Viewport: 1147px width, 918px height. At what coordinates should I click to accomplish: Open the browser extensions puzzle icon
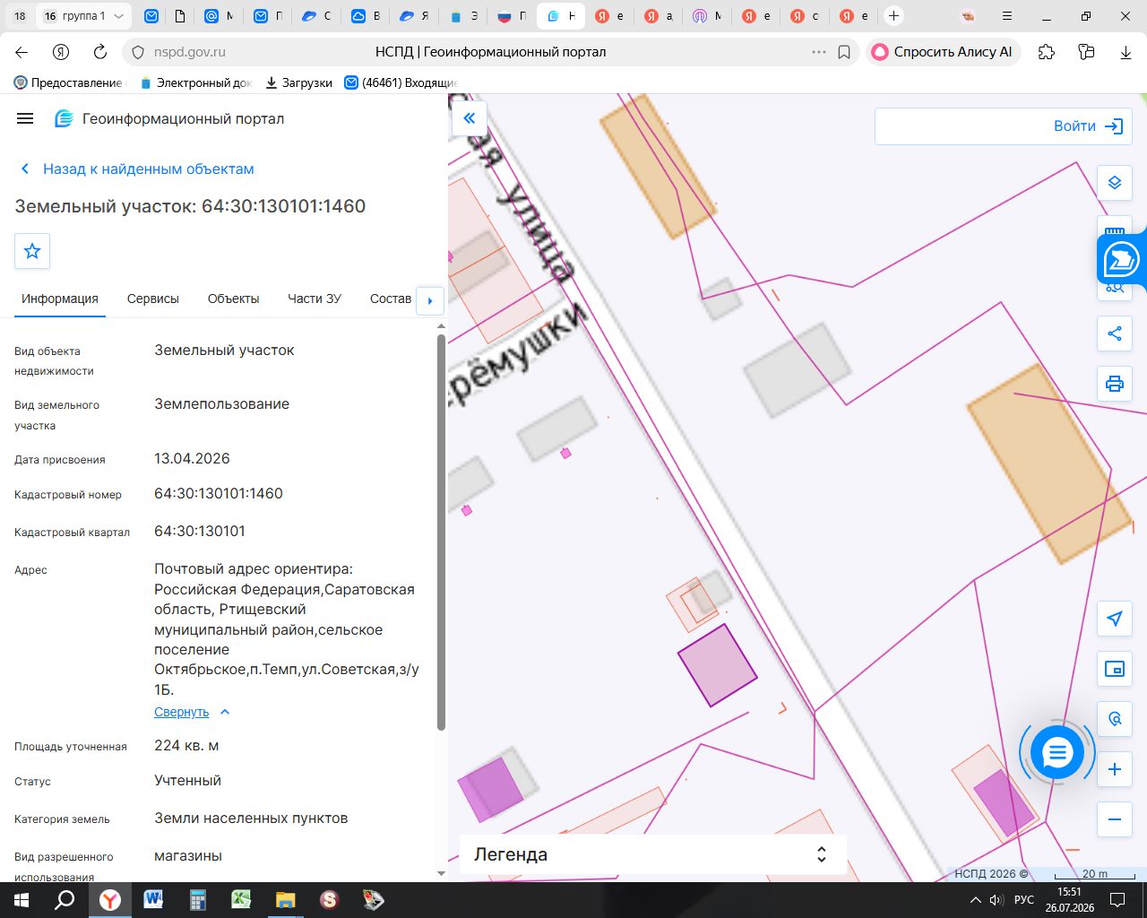pos(1047,52)
